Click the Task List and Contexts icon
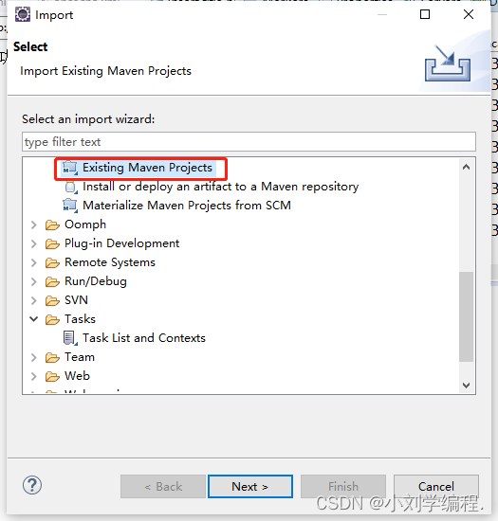This screenshot has height=521, width=498. [70, 338]
